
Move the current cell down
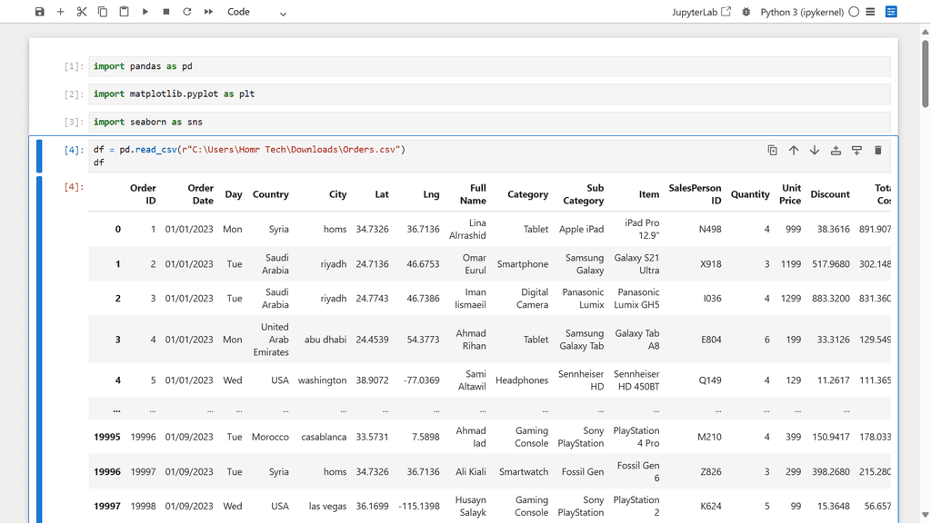click(x=815, y=151)
